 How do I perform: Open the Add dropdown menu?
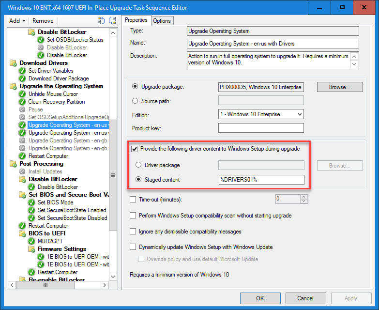[17, 21]
